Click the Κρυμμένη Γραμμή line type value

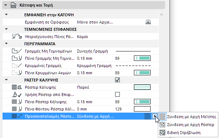tap(94, 66)
